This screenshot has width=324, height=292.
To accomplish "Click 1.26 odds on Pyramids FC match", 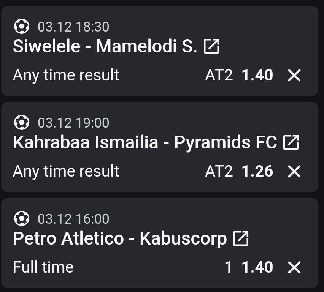I will (x=257, y=172).
